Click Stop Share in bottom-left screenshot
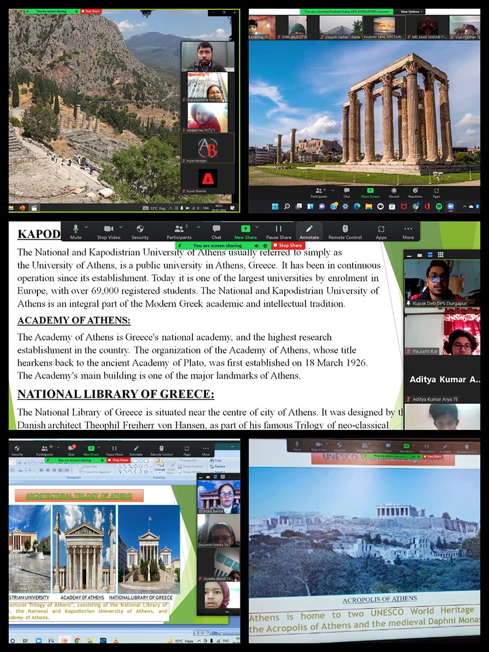The width and height of the screenshot is (489, 652). click(119, 460)
